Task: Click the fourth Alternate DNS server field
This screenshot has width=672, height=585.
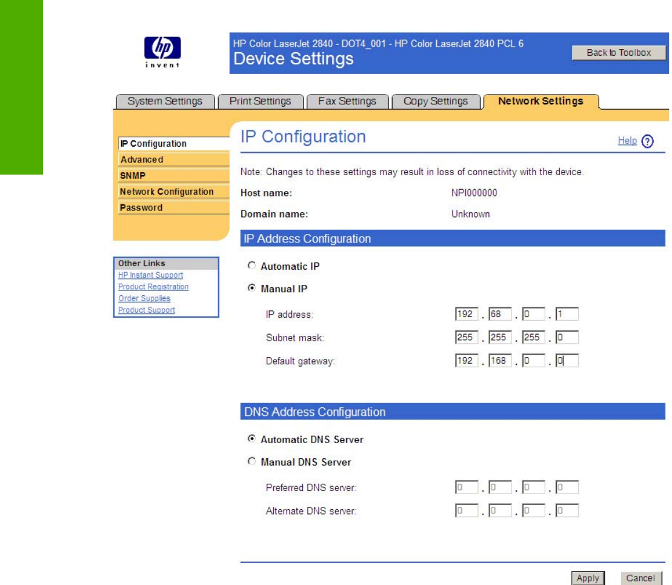Action: (567, 510)
